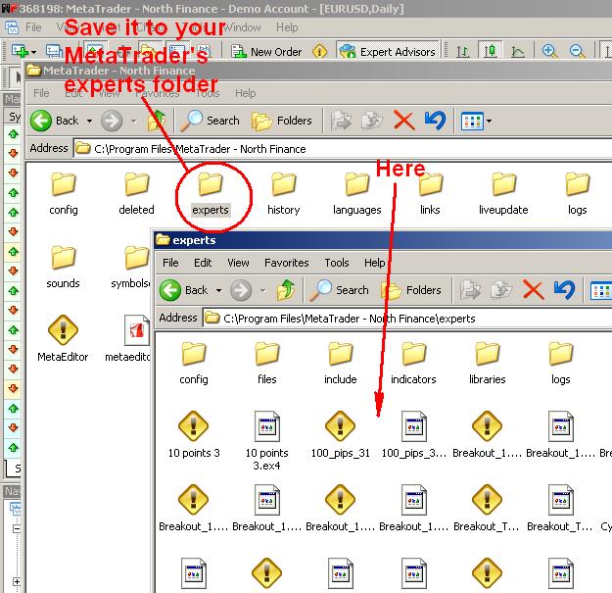Image resolution: width=612 pixels, height=593 pixels.
Task: Open Forward history dropdown in the experts window
Action: click(263, 290)
